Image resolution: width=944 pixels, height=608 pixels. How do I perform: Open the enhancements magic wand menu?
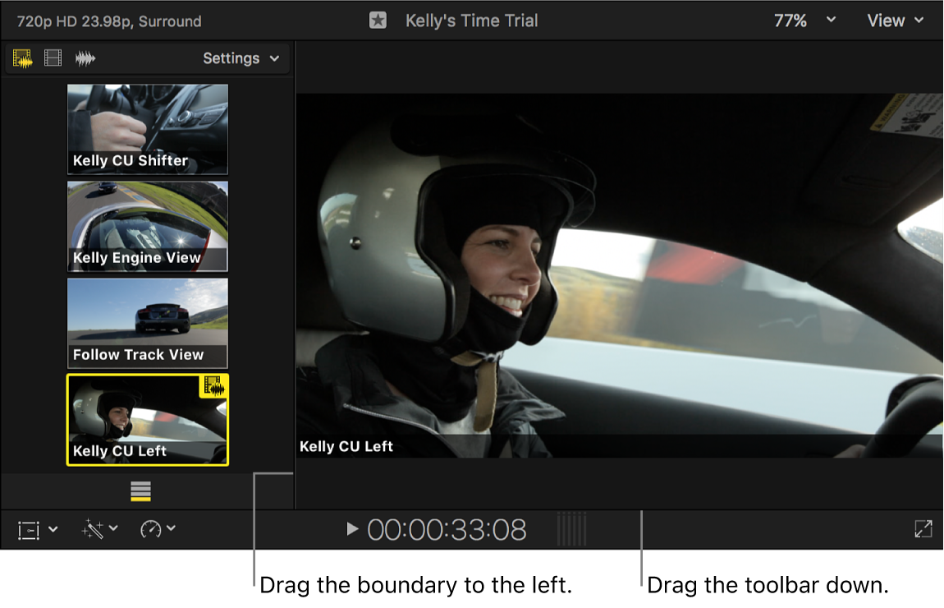click(99, 530)
